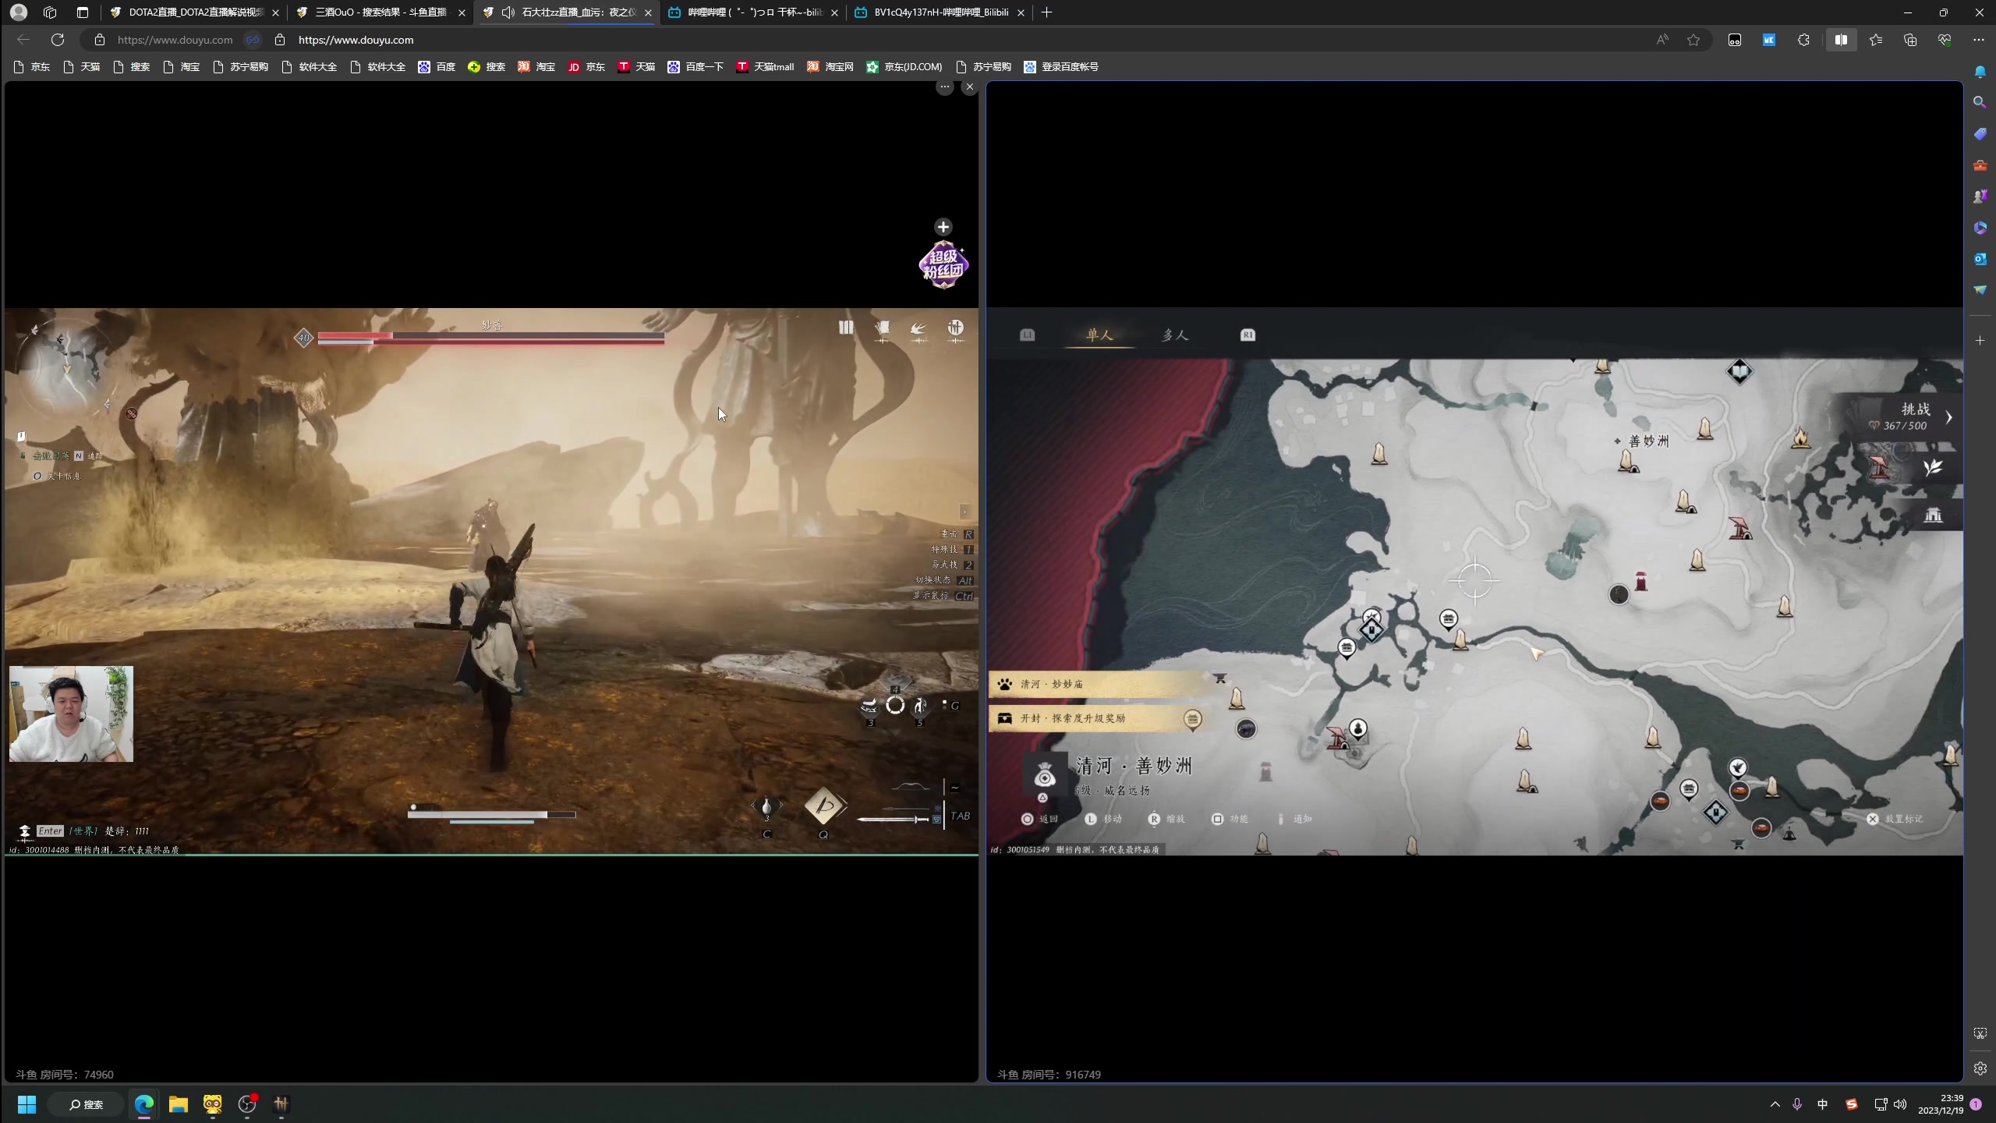This screenshot has width=1996, height=1123.
Task: Open Browser essentials heart icon
Action: click(1945, 40)
